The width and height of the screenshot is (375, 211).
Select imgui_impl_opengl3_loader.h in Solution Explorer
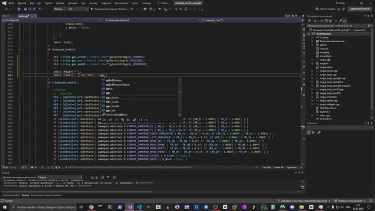tap(335, 86)
